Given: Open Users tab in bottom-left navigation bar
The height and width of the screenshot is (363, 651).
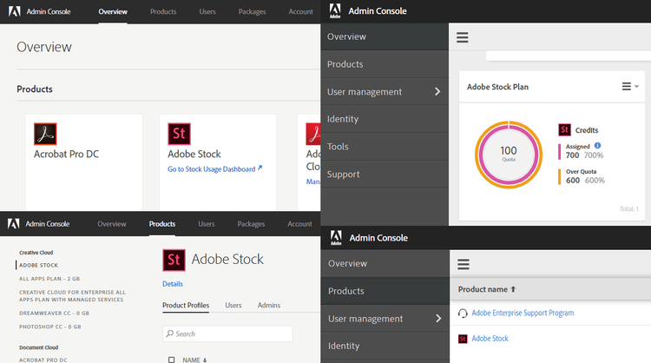Looking at the screenshot, I should [207, 224].
